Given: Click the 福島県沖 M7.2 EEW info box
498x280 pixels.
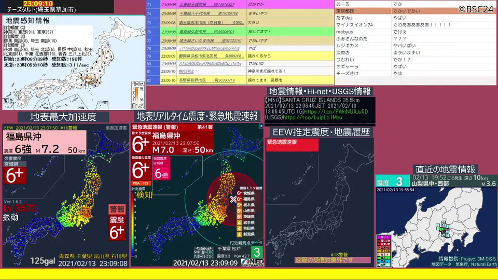Looking at the screenshot, I should [x=45, y=143].
